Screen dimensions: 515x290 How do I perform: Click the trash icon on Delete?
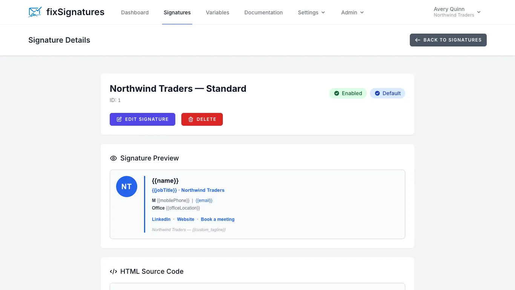(191, 119)
